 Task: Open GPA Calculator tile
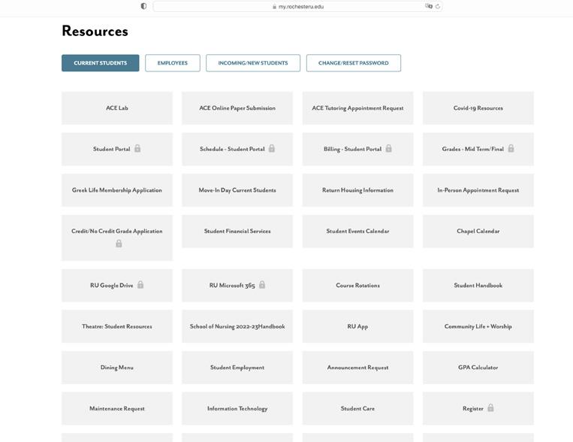pos(478,368)
